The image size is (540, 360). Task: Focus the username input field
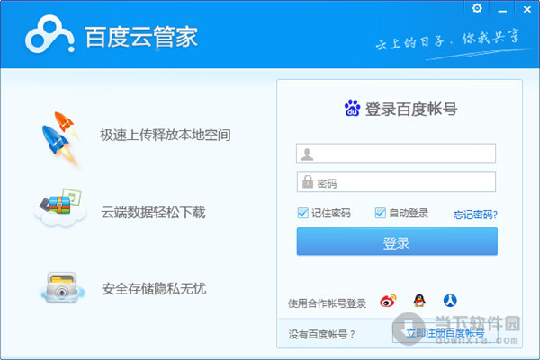point(396,154)
